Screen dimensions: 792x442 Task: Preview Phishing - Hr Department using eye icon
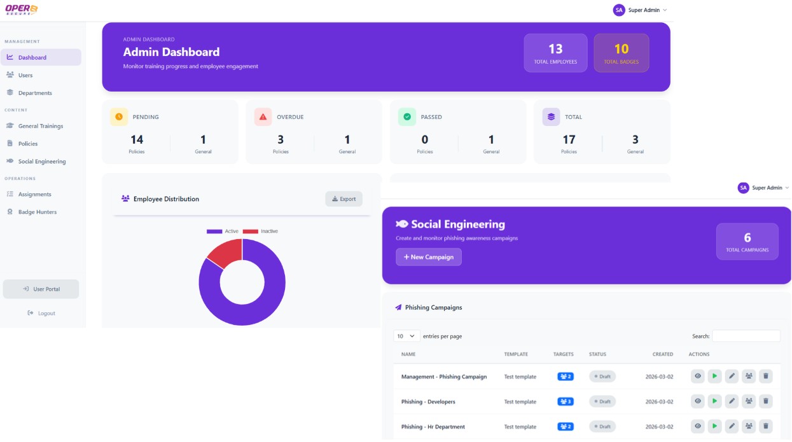697,426
